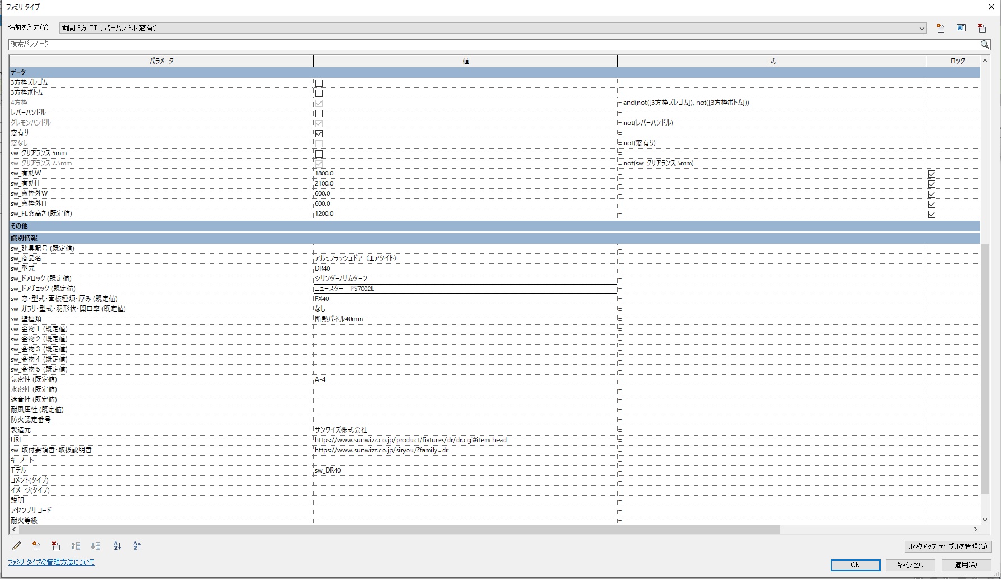The image size is (1001, 579).
Task: Open the ファミリ タイプの管理方法について link
Action: (x=51, y=562)
